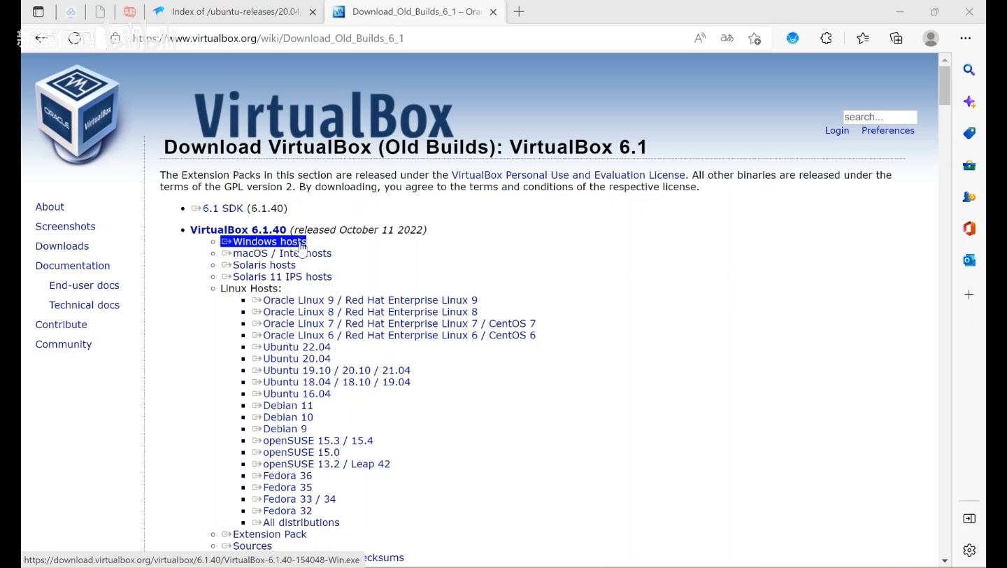This screenshot has width=1007, height=568.
Task: Download the openSUSE 15.0 package
Action: point(296,453)
